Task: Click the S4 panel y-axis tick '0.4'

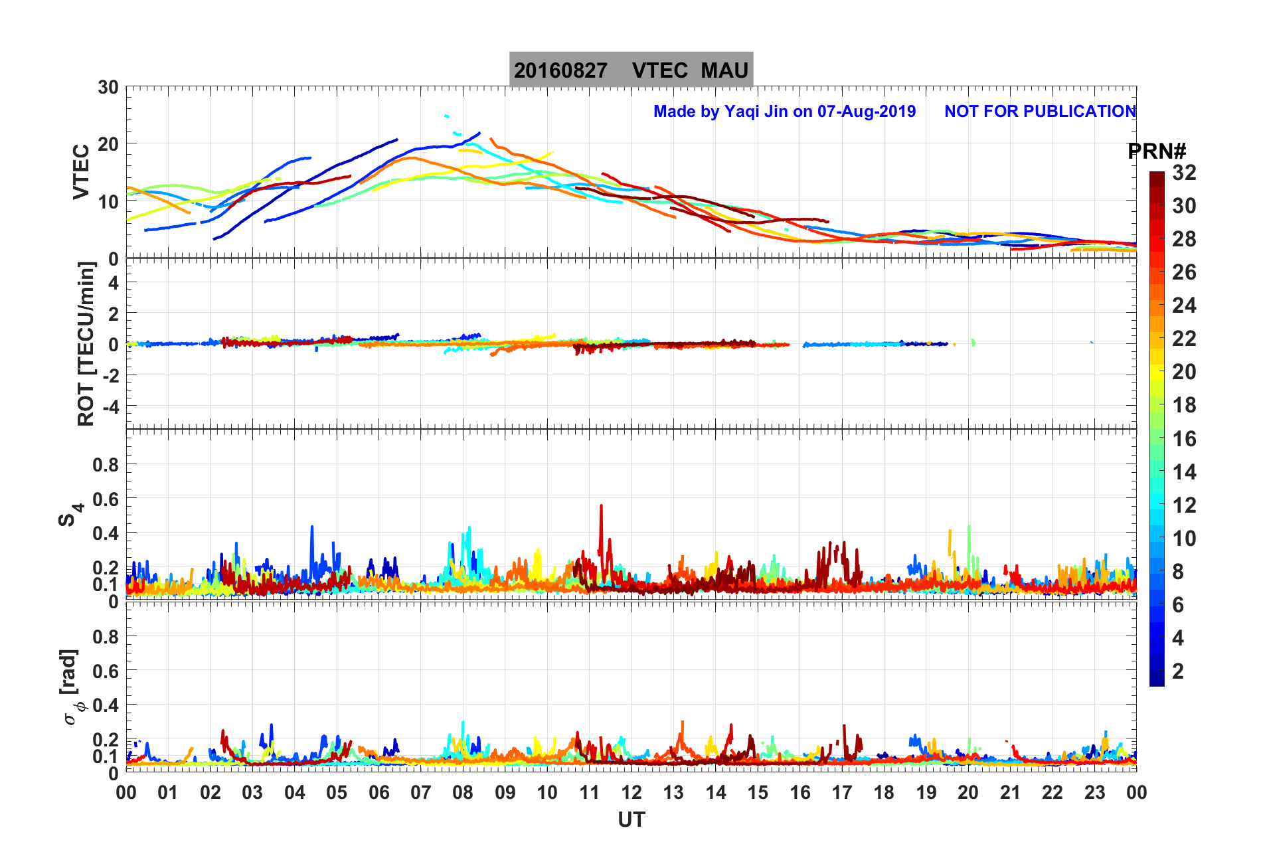Action: (x=106, y=534)
